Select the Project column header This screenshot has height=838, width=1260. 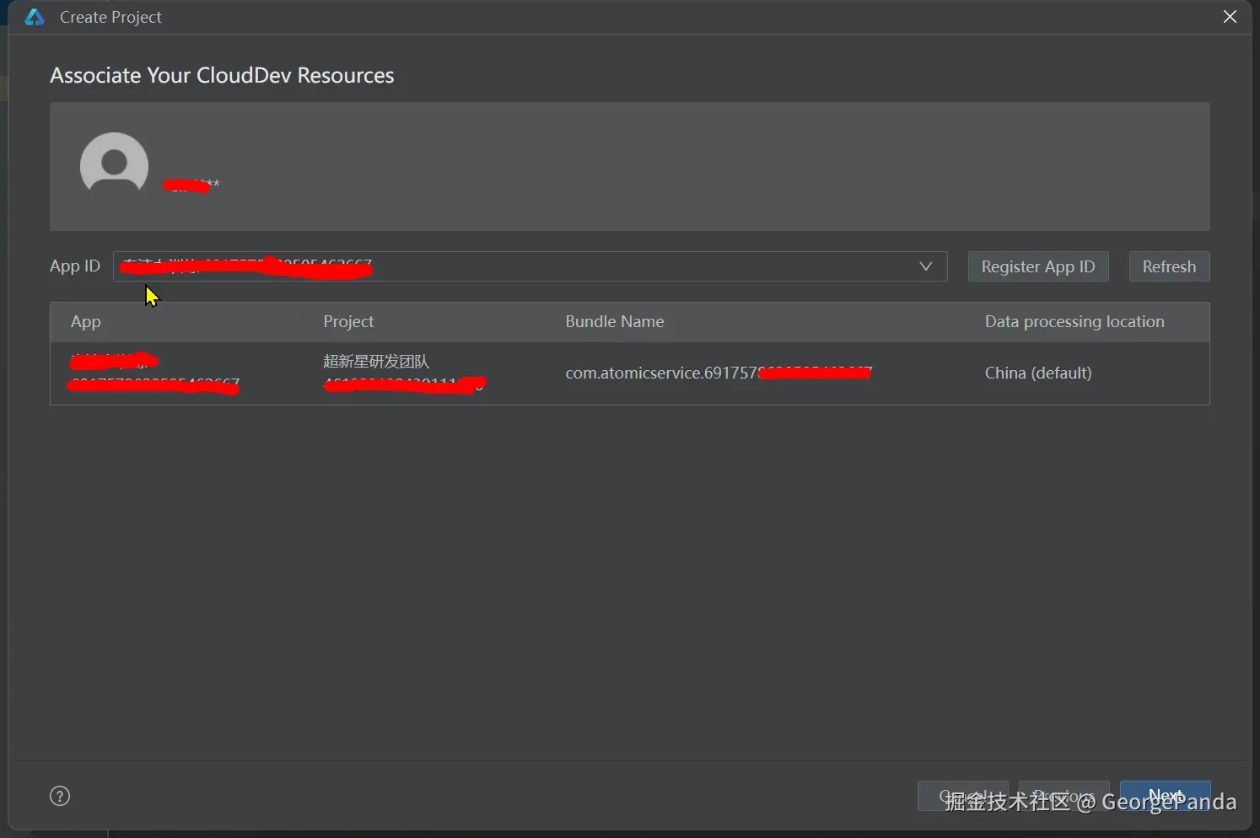pos(348,321)
